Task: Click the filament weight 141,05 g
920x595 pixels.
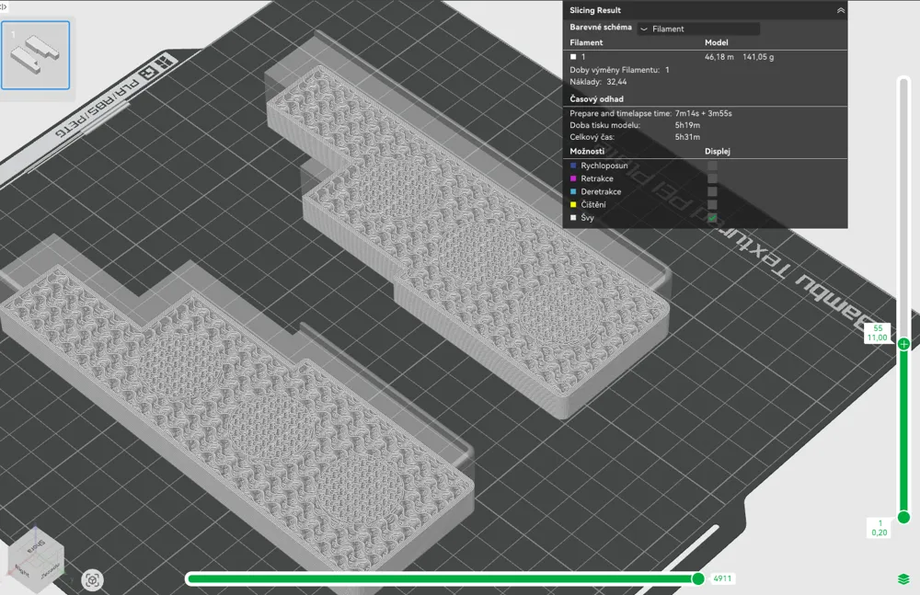Action: pos(758,57)
